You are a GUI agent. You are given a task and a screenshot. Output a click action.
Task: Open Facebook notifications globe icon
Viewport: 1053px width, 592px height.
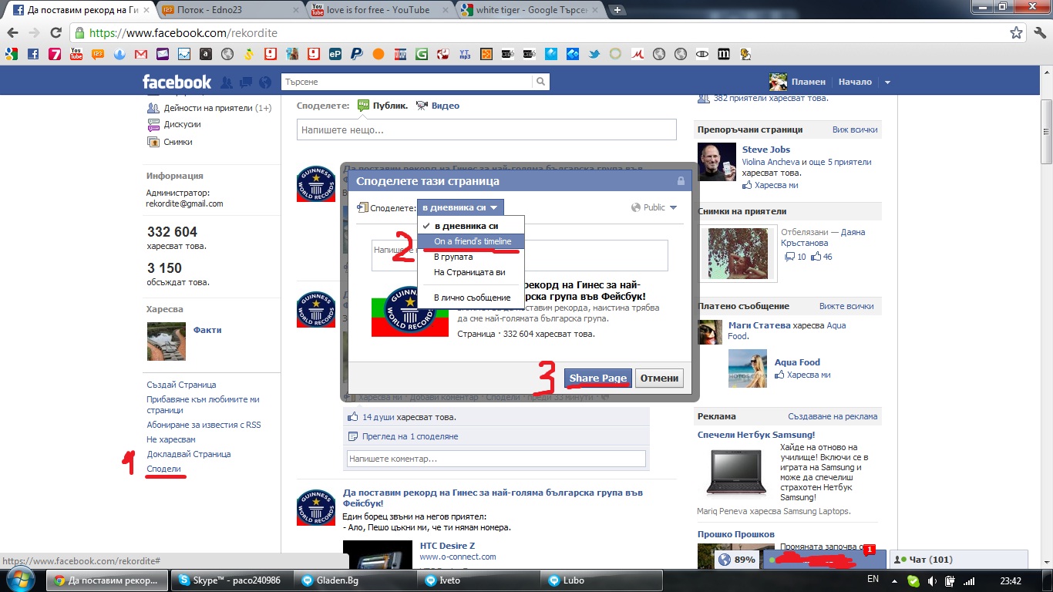[x=265, y=82]
